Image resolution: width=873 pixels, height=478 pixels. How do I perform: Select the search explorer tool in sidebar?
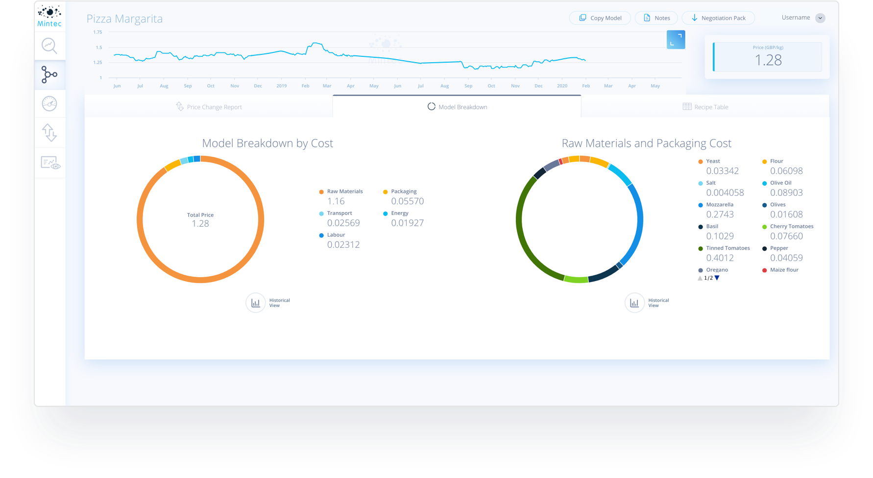tap(49, 46)
